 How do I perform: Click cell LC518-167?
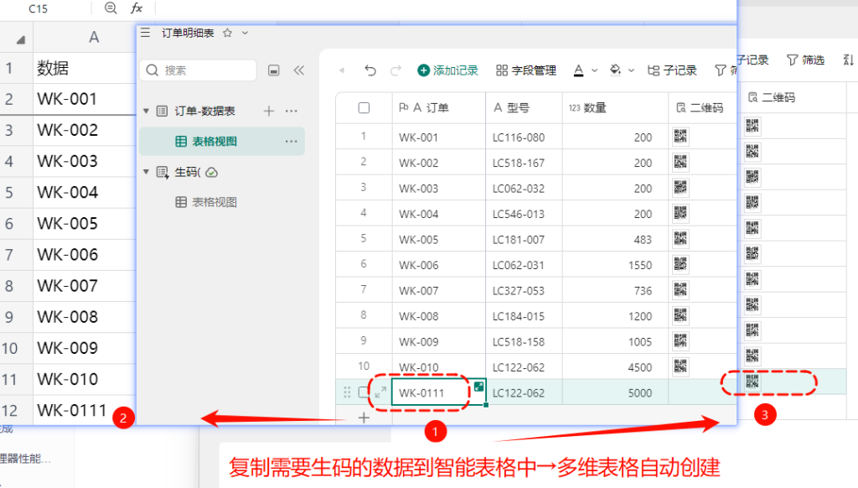coord(524,163)
